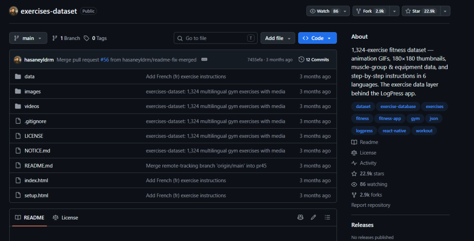The image size is (474, 241).
Task: Open the videos folder icon
Action: point(18,106)
